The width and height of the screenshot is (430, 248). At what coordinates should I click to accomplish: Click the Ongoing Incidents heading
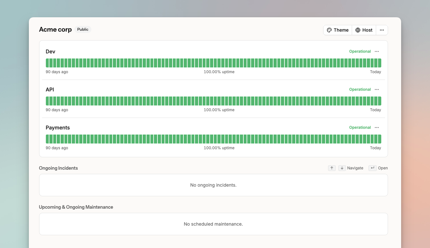(x=58, y=168)
